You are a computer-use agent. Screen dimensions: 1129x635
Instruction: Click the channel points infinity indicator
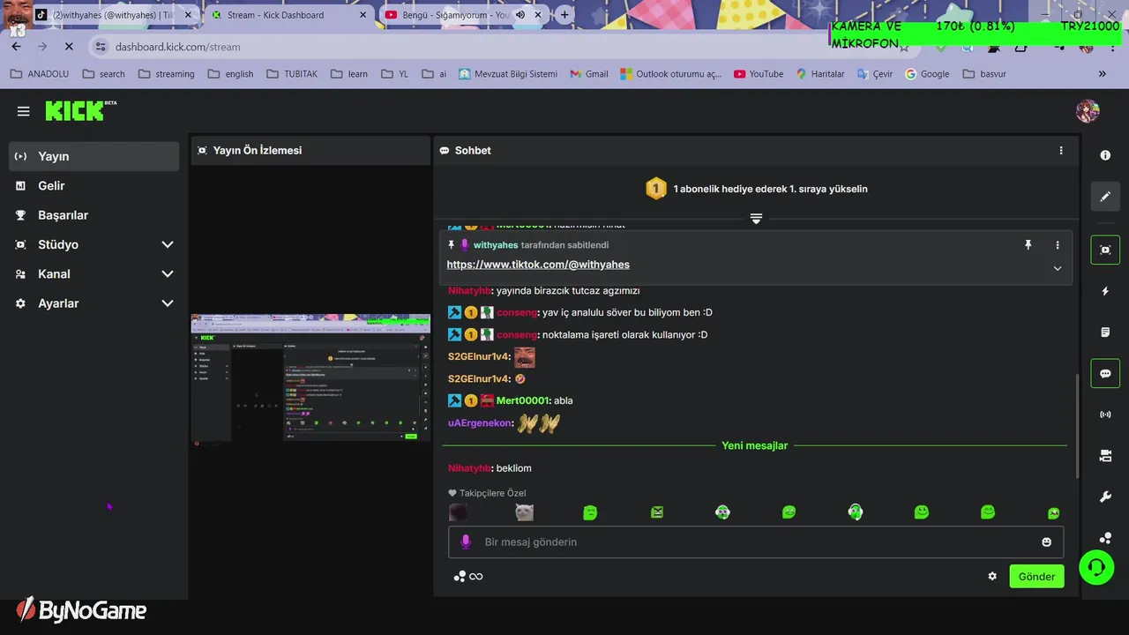coord(468,577)
